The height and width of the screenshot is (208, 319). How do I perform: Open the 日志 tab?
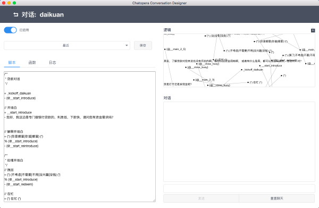point(52,62)
